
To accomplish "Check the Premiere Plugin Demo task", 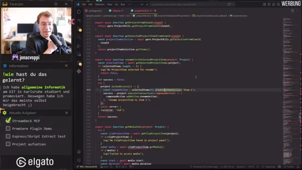I will pyautogui.click(x=8, y=128).
